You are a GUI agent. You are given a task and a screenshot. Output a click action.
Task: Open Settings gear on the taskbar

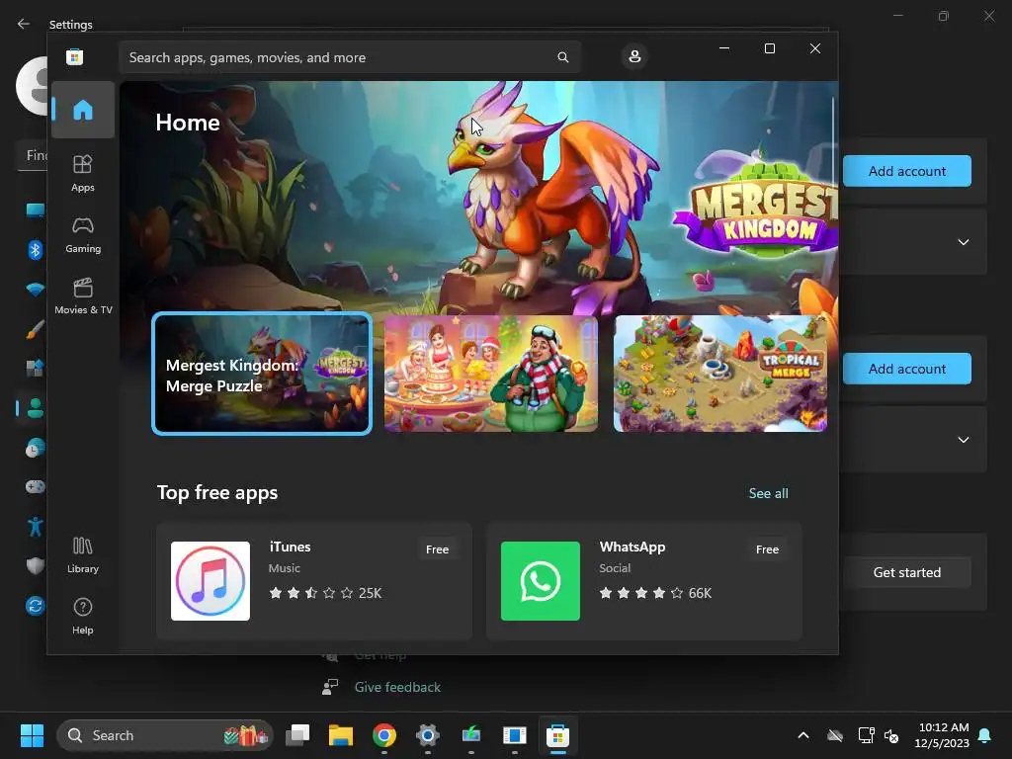pos(427,735)
